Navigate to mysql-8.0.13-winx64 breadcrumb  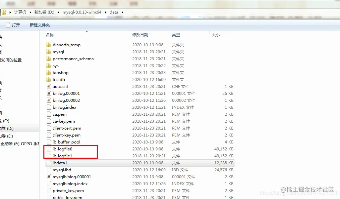pyautogui.click(x=82, y=12)
